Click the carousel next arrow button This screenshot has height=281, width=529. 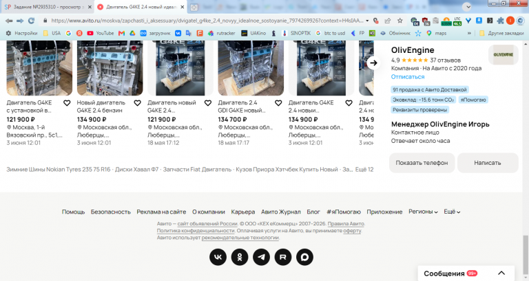[x=373, y=63]
